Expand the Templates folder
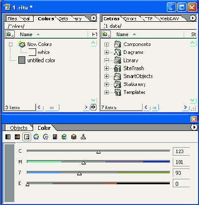This screenshot has width=199, height=205. click(106, 92)
